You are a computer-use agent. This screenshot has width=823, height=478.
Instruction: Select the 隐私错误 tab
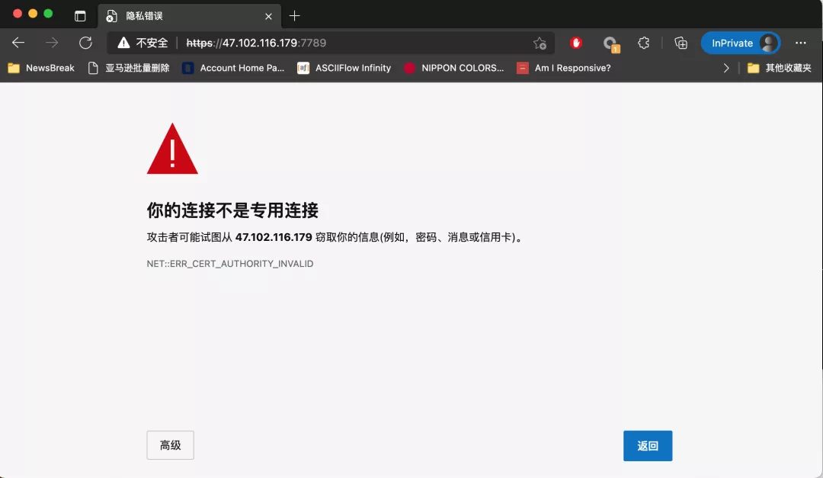(x=189, y=16)
